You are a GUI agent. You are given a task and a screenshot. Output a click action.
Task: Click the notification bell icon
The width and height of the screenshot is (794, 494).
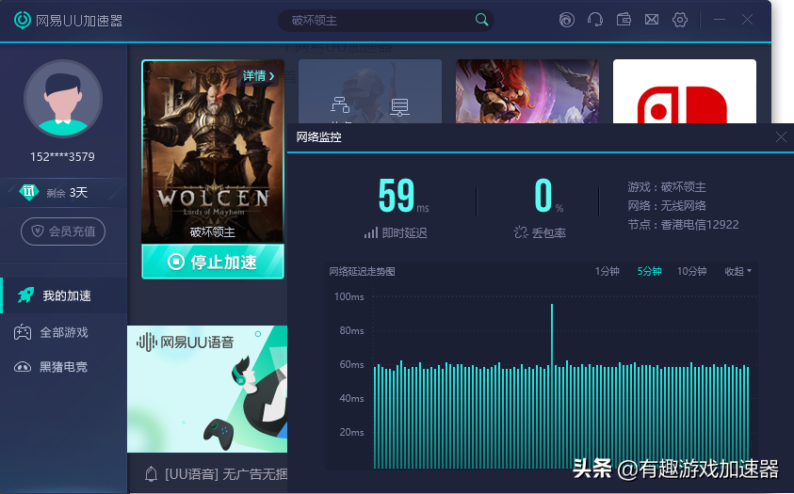(151, 474)
